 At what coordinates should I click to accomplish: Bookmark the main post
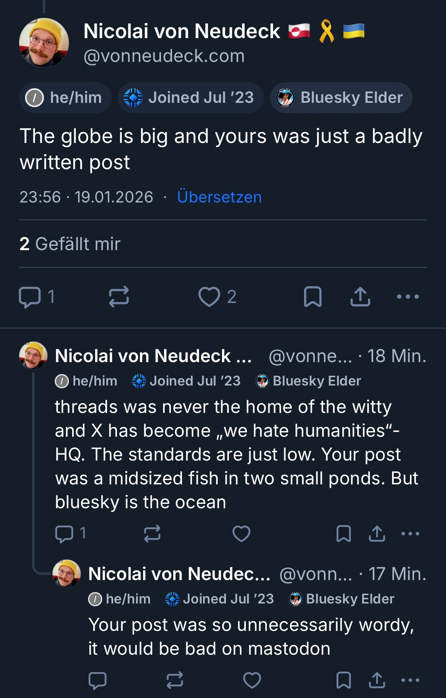[312, 297]
